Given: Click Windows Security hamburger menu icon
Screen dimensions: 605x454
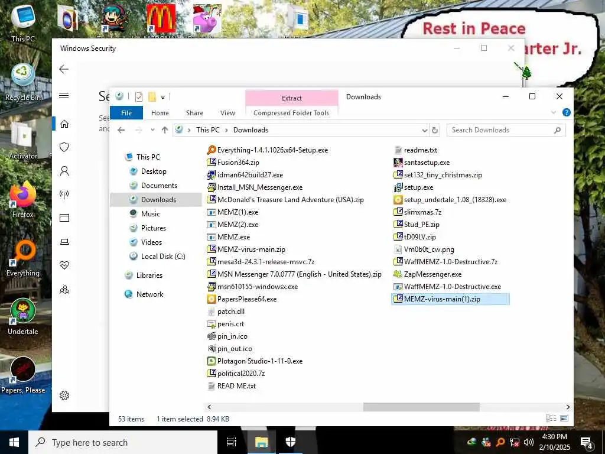Looking at the screenshot, I should point(64,95).
